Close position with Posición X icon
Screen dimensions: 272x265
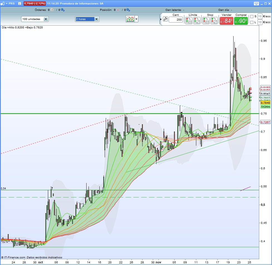click(118, 10)
